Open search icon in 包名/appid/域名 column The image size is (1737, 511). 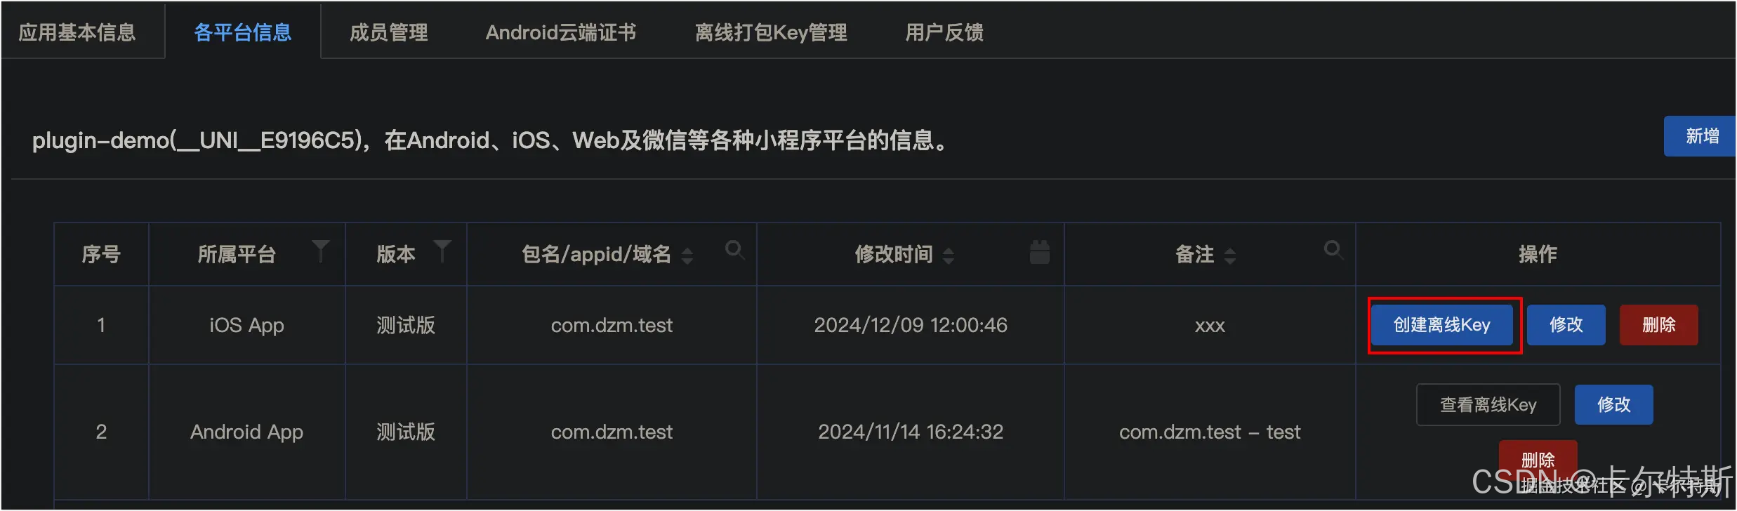click(734, 250)
